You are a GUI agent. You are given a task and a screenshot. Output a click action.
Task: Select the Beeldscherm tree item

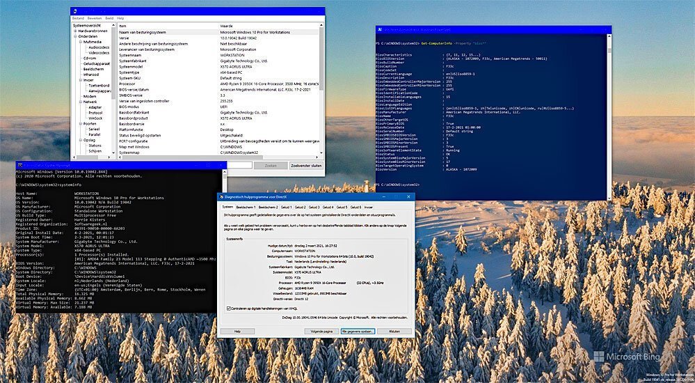(93, 69)
